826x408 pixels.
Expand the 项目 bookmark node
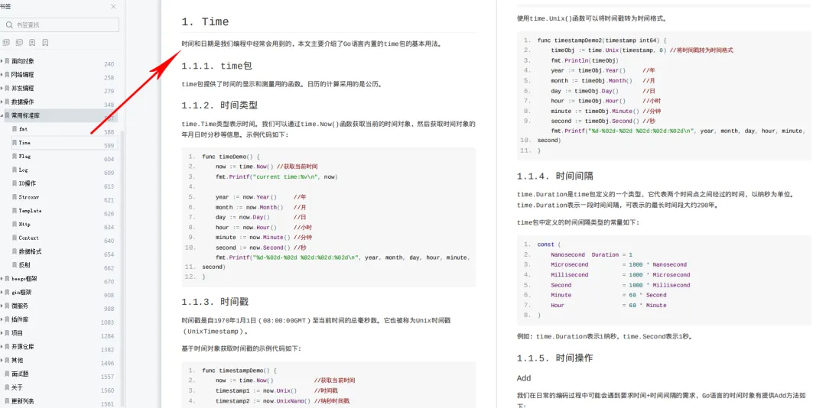point(2,333)
